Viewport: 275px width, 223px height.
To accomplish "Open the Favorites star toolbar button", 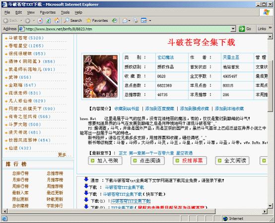I will pyautogui.click(x=97, y=20).
